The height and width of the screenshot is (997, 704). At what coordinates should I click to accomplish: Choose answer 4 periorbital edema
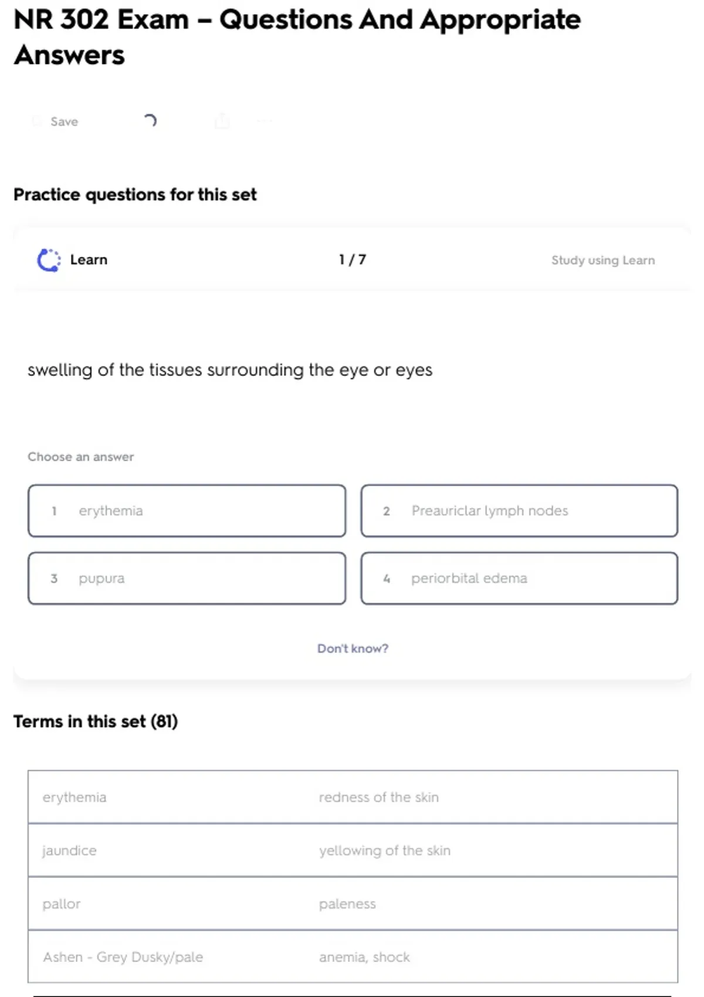pos(519,578)
